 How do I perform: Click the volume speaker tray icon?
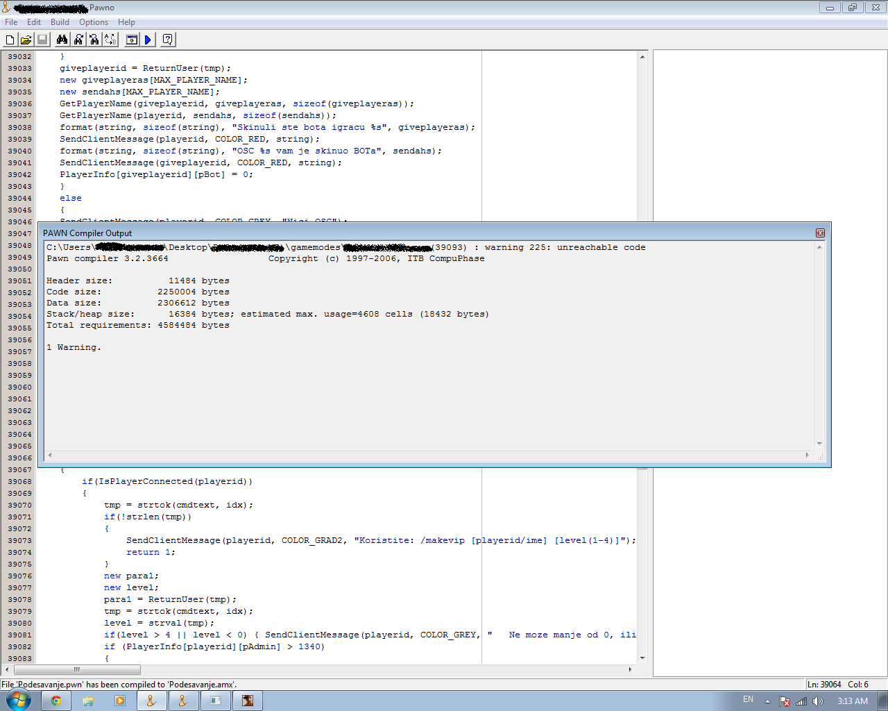pyautogui.click(x=818, y=701)
